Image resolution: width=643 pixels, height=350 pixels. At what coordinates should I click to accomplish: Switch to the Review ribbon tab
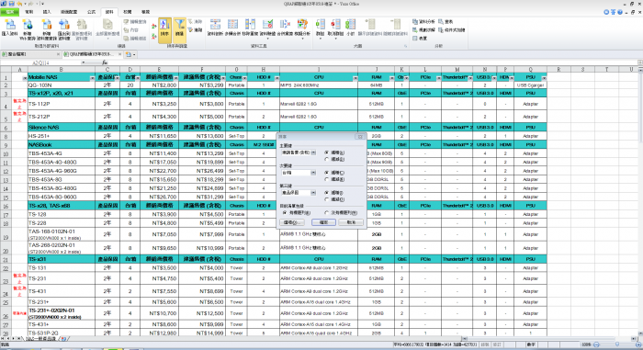[x=127, y=12]
